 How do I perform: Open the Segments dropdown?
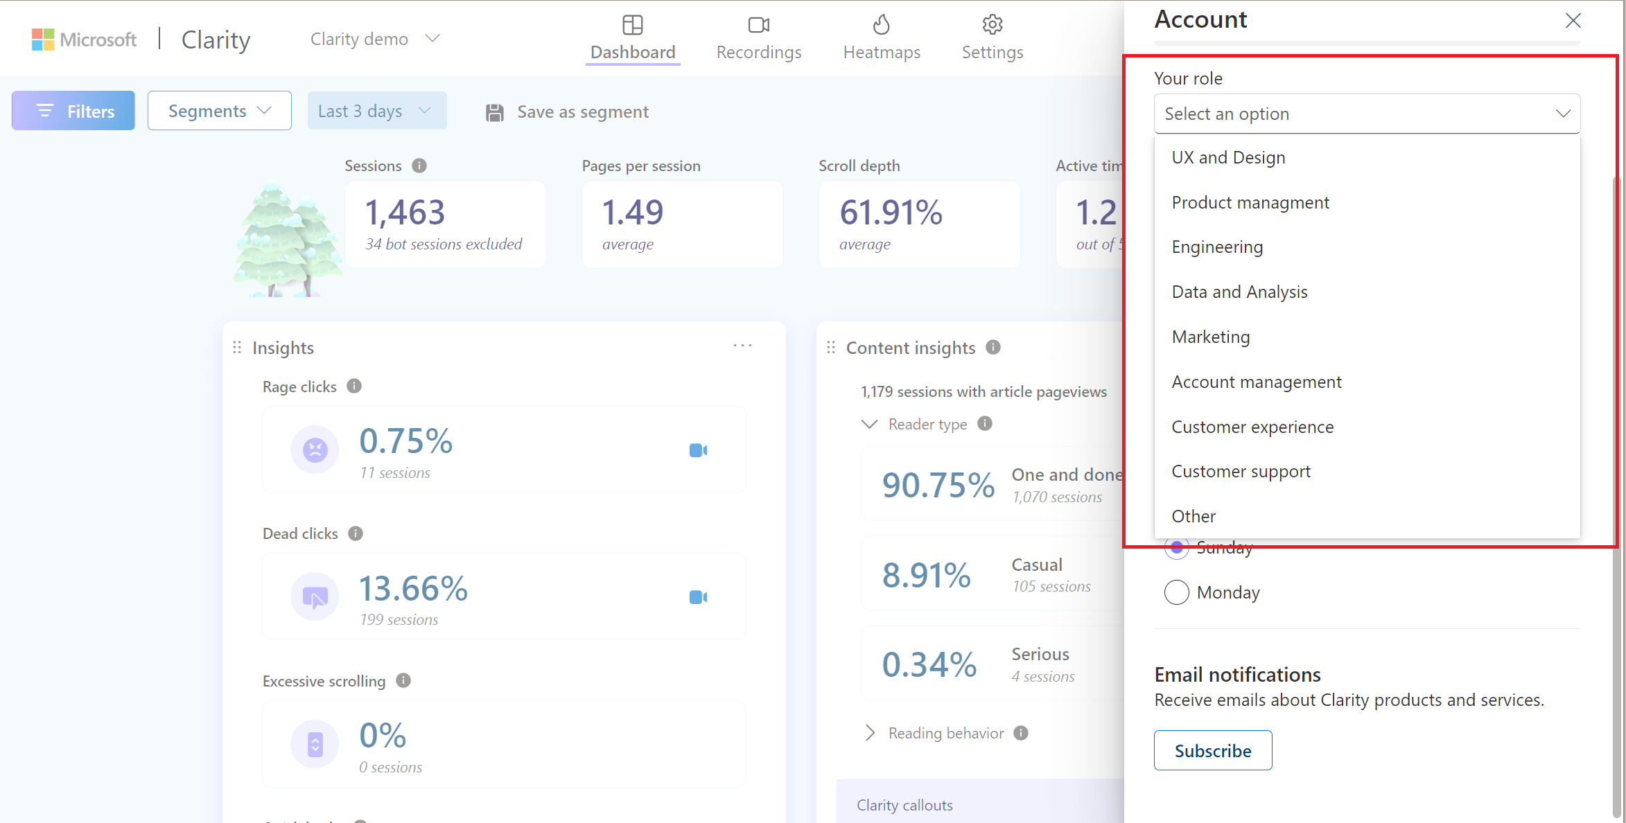tap(220, 111)
